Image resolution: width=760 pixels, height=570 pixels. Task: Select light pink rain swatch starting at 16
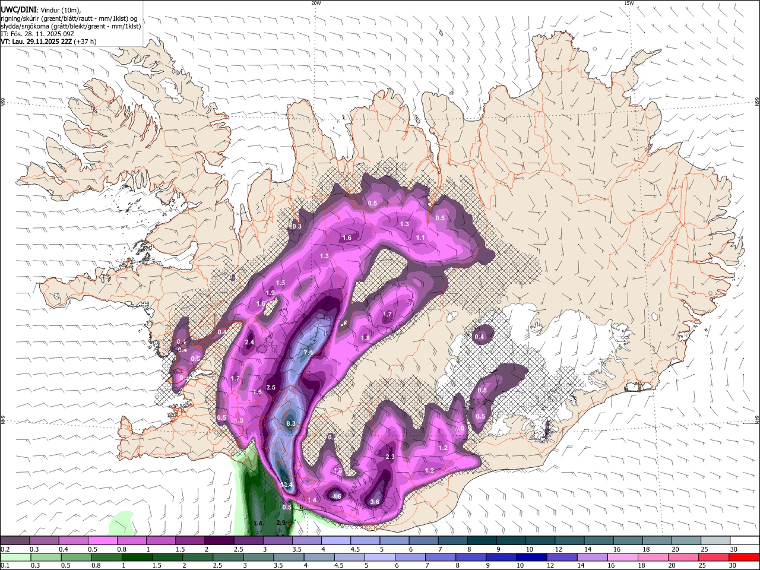pyautogui.click(x=624, y=557)
